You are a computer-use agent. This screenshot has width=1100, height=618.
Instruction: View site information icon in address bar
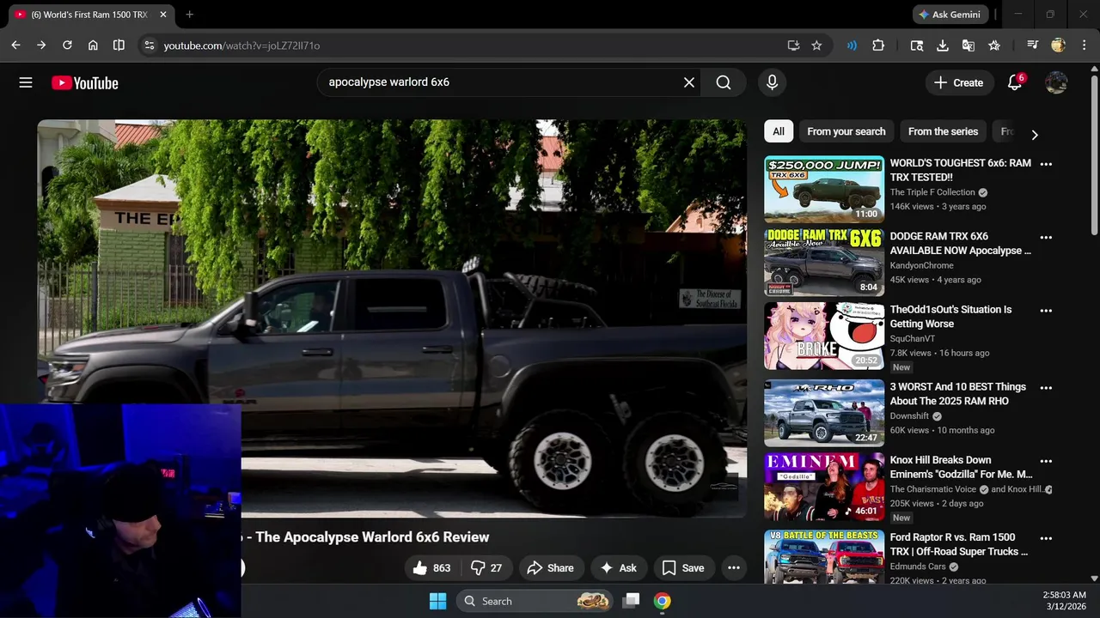pyautogui.click(x=149, y=45)
